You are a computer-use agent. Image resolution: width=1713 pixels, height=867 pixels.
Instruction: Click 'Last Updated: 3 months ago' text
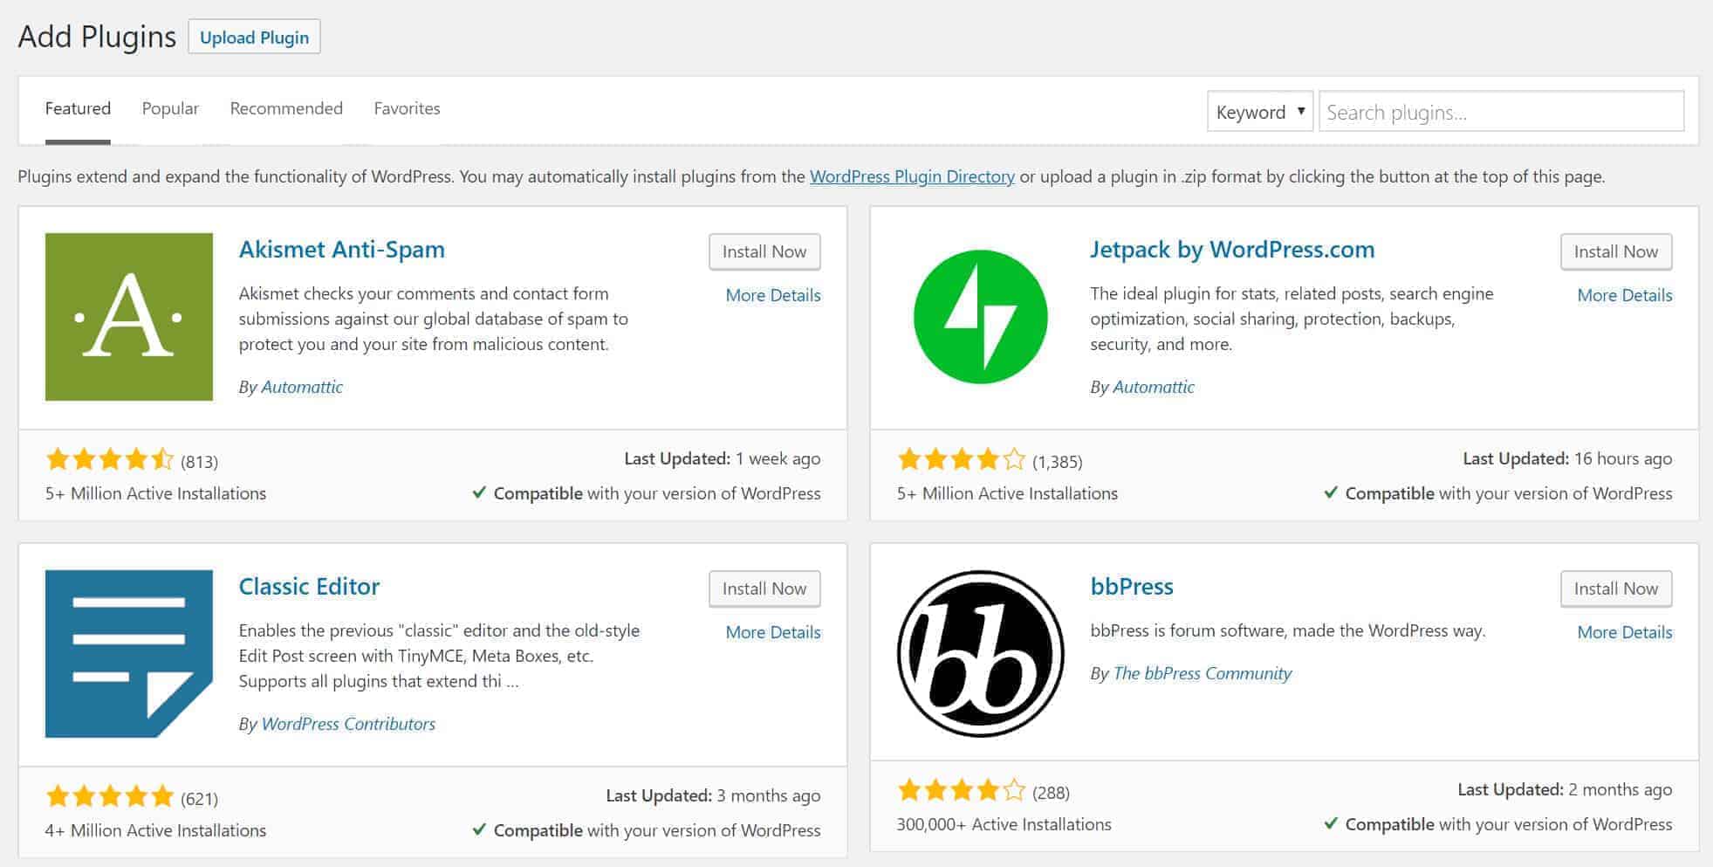[x=713, y=795]
